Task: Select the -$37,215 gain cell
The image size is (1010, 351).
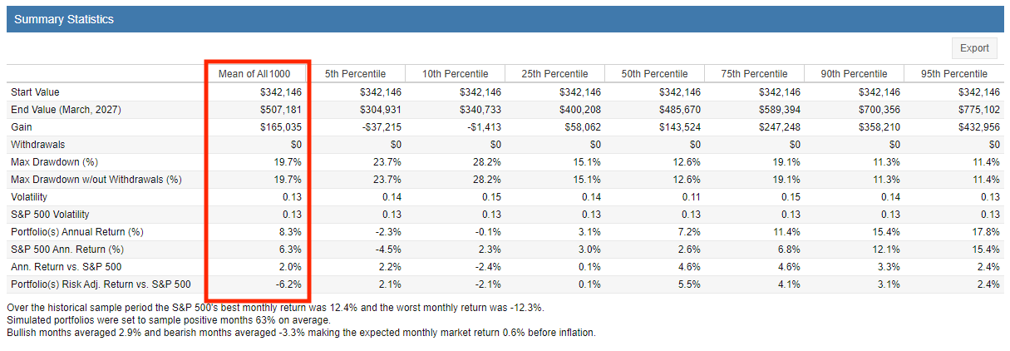Action: click(x=382, y=126)
